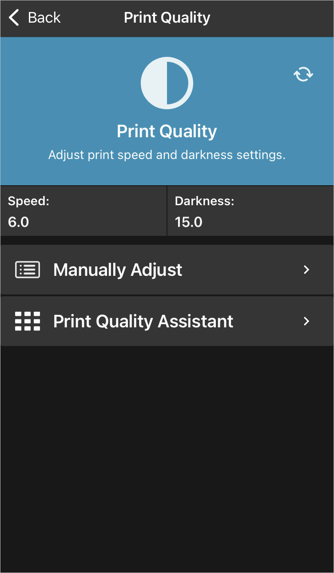Click the Back text label
This screenshot has height=573, width=334.
pyautogui.click(x=44, y=18)
